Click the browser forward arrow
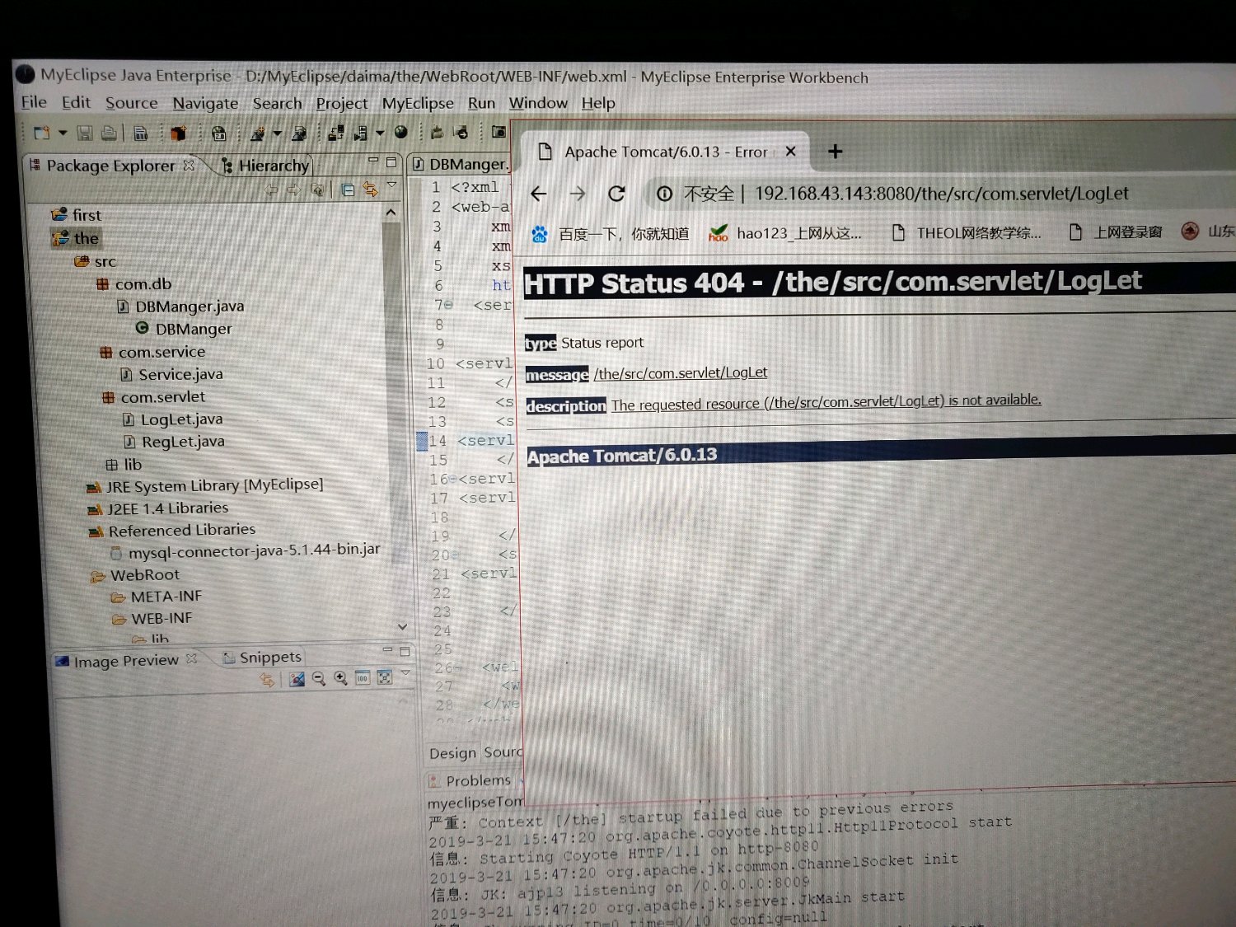The width and height of the screenshot is (1236, 927). (578, 194)
